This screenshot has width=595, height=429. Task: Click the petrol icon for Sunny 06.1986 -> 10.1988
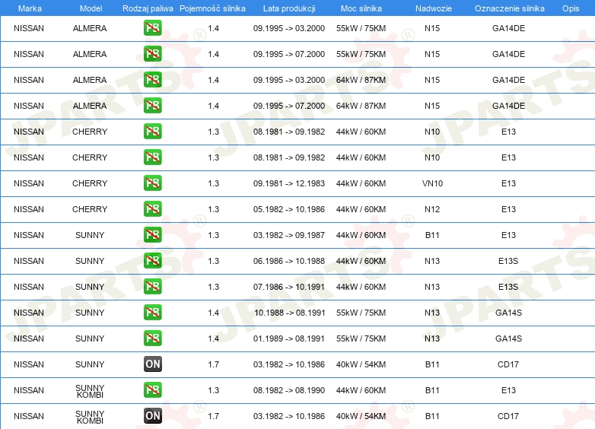152,260
